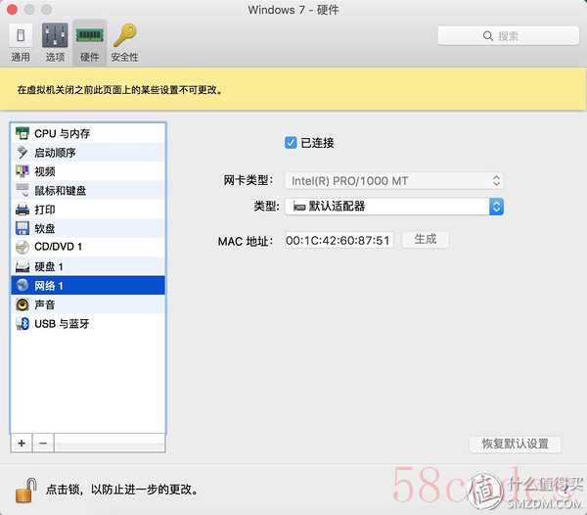The height and width of the screenshot is (515, 587).
Task: Select the CPU 与内存 icon in list
Action: (23, 133)
